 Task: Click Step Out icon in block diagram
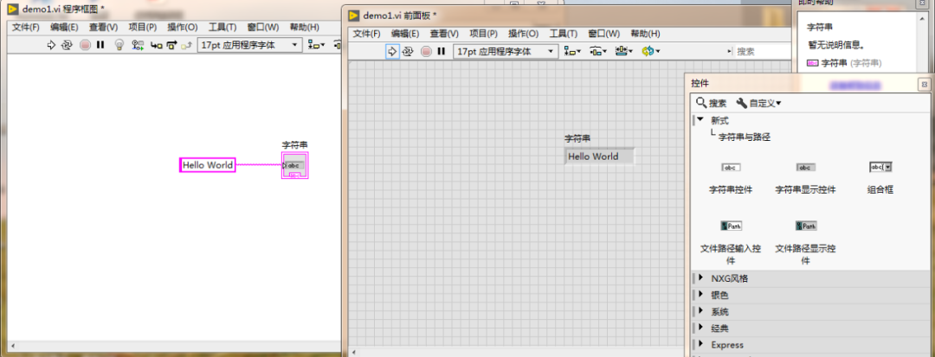(187, 45)
